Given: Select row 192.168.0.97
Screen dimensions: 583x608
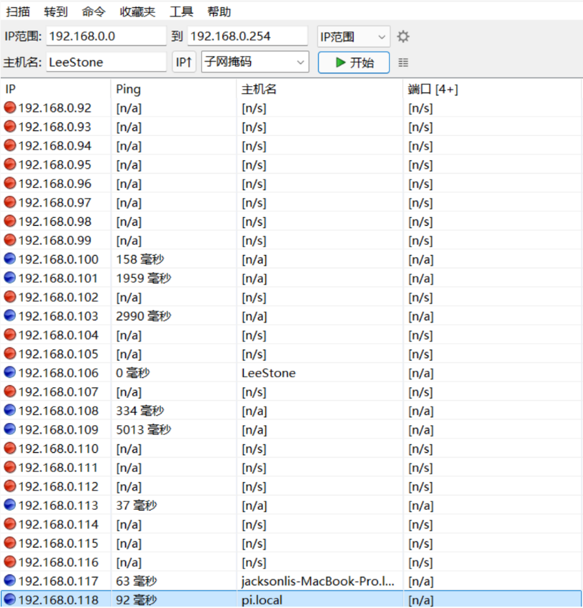Looking at the screenshot, I should [x=291, y=202].
